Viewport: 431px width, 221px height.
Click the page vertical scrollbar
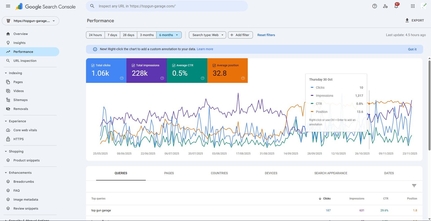pos(429,105)
